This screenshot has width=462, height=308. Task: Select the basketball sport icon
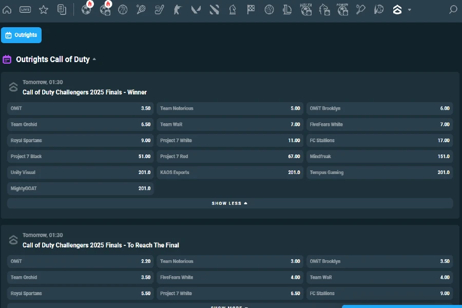[123, 9]
